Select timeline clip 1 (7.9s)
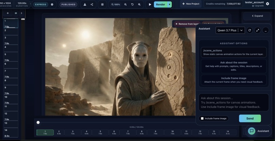 (45, 132)
